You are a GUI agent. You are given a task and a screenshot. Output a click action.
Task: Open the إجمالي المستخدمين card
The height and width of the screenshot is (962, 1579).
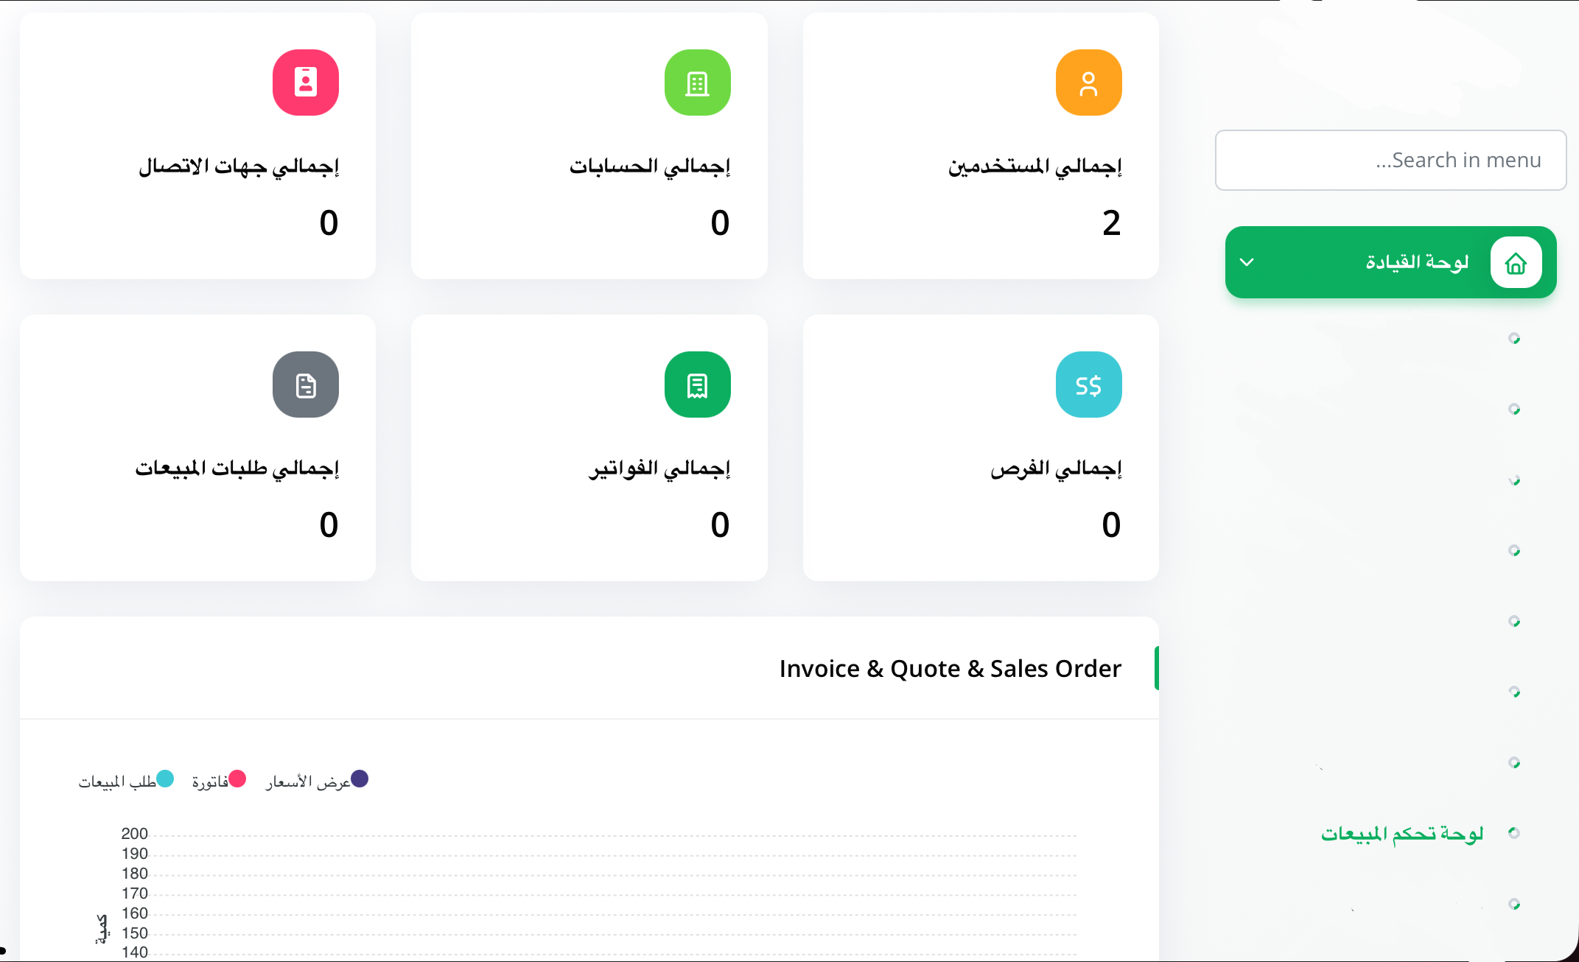(981, 146)
